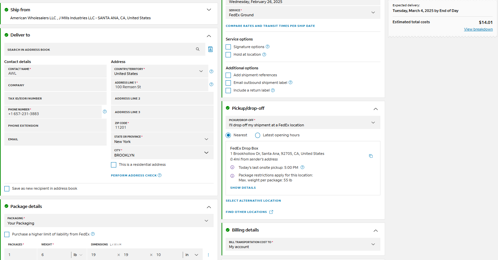Open help for Perform Address Check

click(x=160, y=175)
